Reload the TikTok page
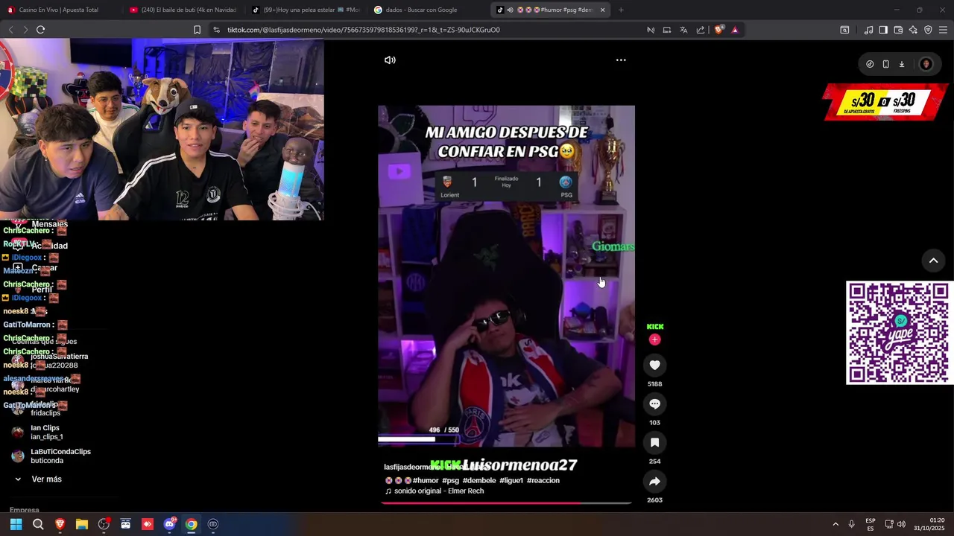Image resolution: width=954 pixels, height=536 pixels. coord(40,30)
